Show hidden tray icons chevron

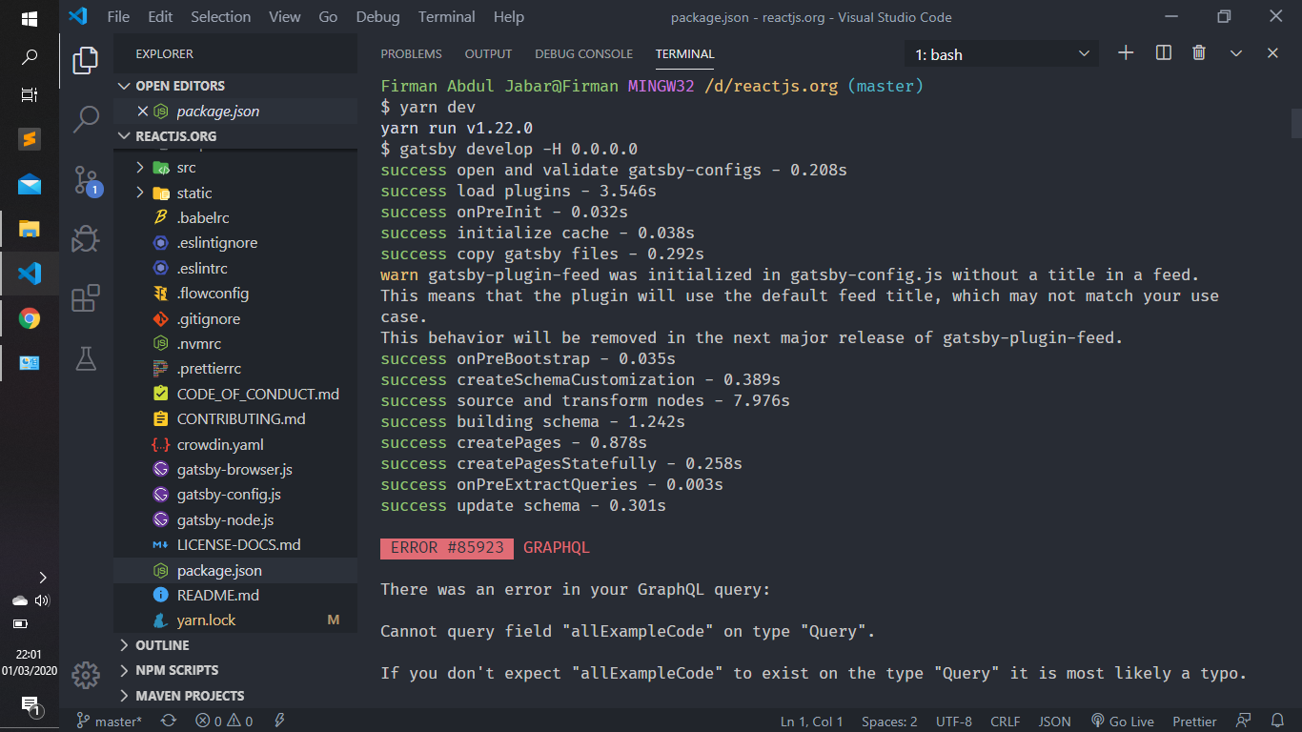coord(42,578)
